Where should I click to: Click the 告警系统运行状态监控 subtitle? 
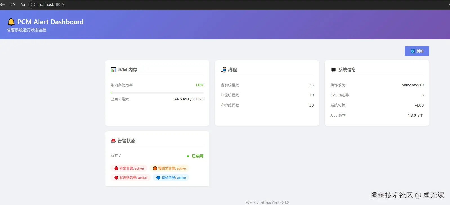27,30
